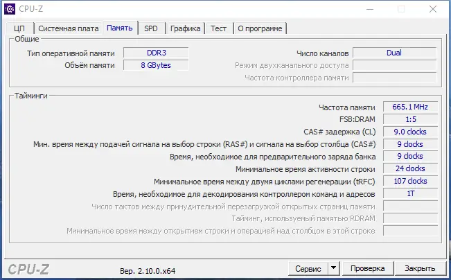Minimize the CPU-Z window
The image size is (451, 280).
pos(370,9)
